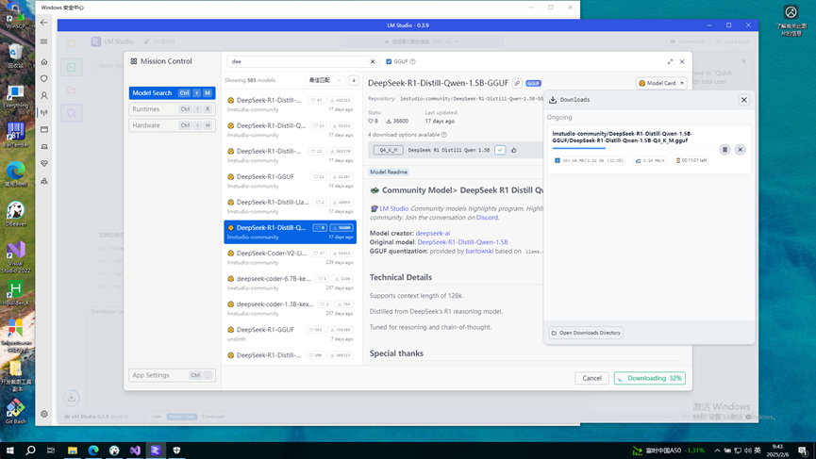Click Windows Security hamburger menu icon

pos(43,41)
